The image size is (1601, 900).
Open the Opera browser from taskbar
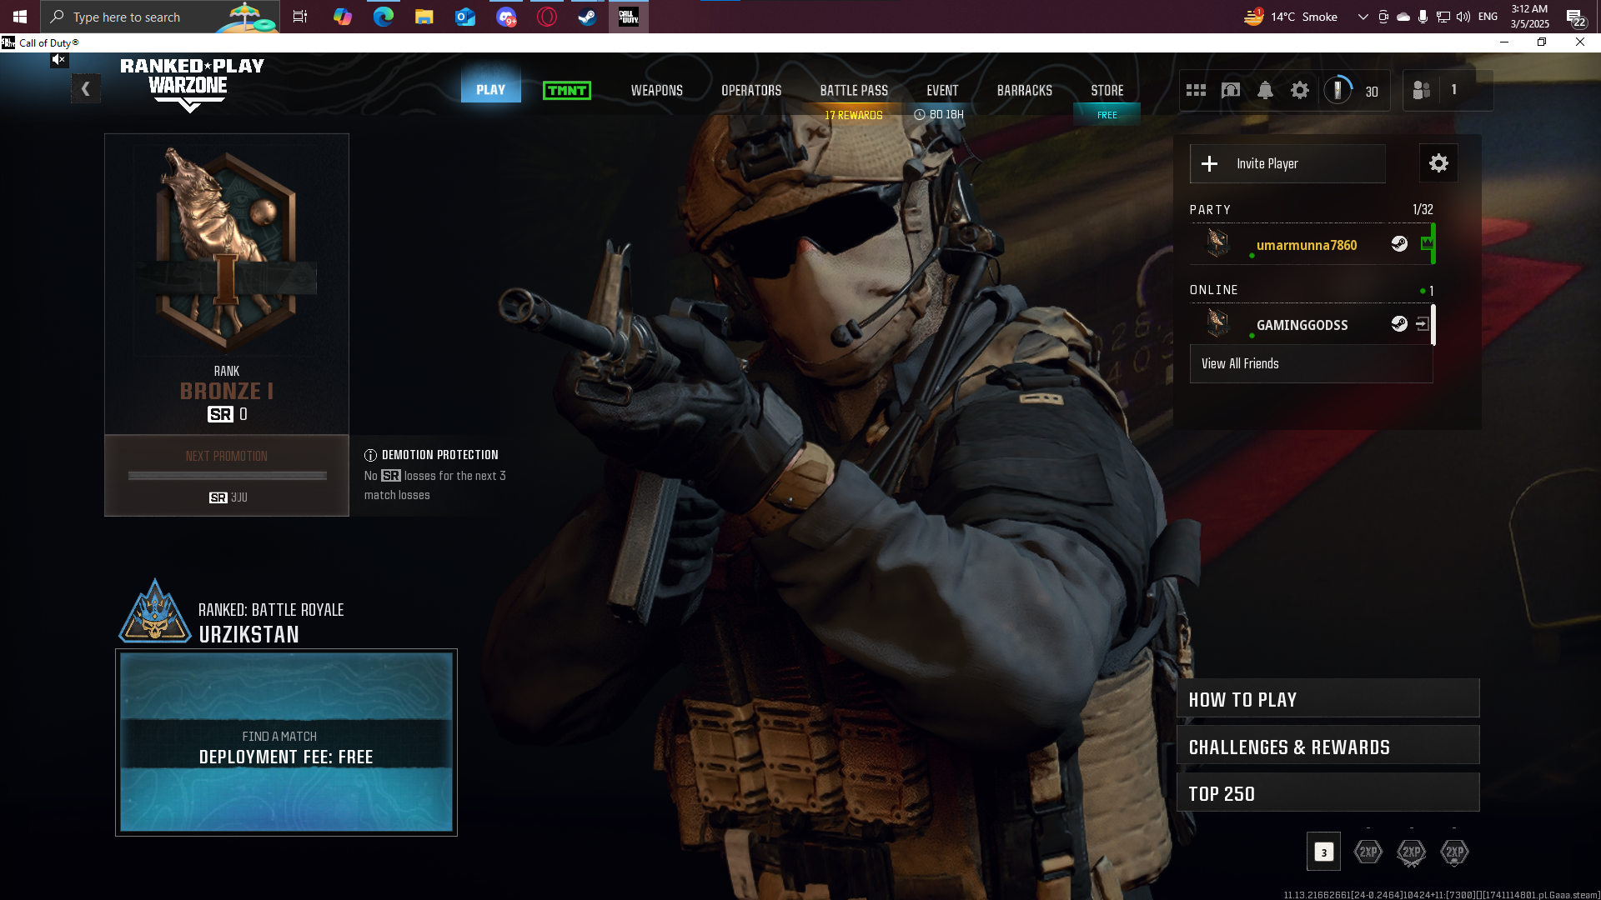coord(546,17)
